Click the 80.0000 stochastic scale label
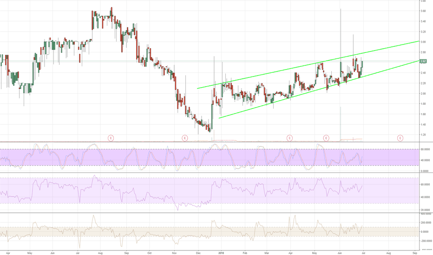Screen dimensions: 433x255 pos(426,149)
